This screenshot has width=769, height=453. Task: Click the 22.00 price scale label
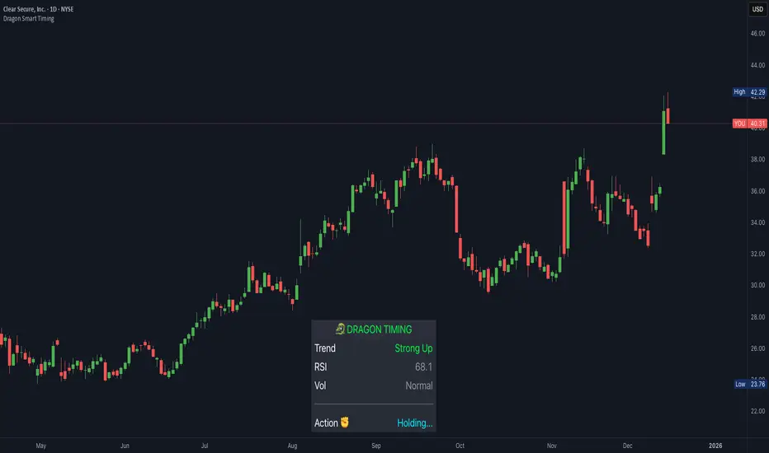pos(757,411)
